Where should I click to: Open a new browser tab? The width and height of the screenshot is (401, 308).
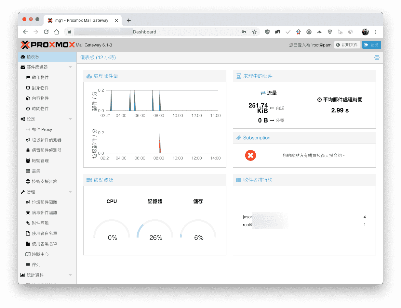coord(129,20)
